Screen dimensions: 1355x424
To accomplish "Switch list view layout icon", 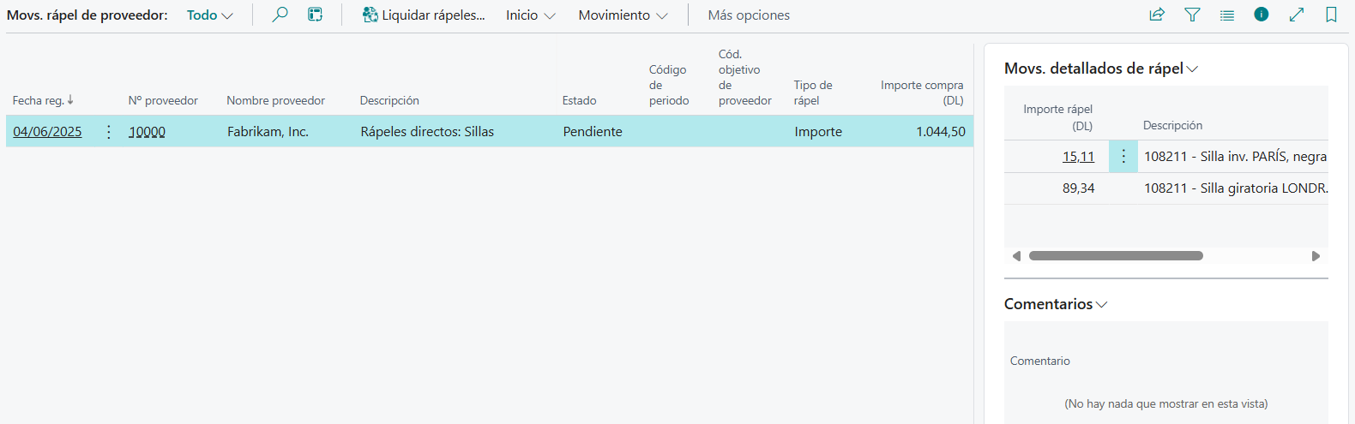I will pyautogui.click(x=1227, y=15).
